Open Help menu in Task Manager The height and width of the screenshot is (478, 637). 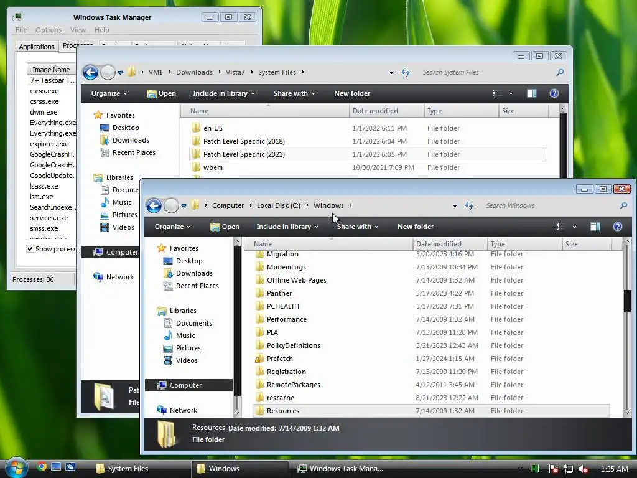(x=101, y=30)
